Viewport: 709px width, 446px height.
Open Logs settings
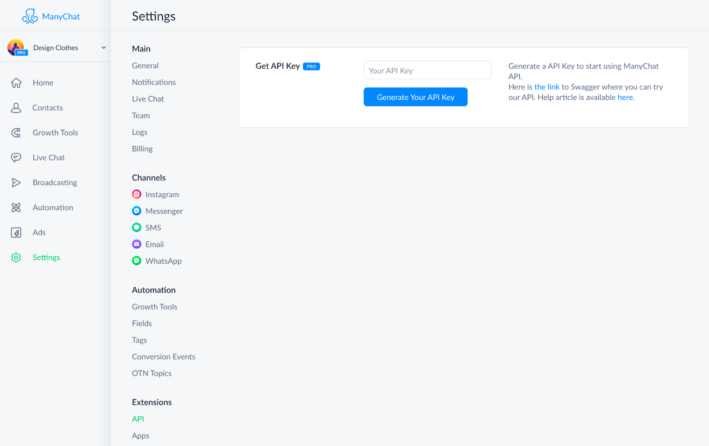[x=140, y=132]
